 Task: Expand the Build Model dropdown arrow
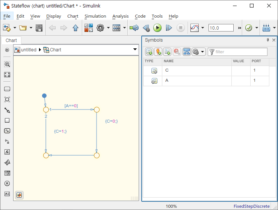pyautogui.click(x=275, y=28)
